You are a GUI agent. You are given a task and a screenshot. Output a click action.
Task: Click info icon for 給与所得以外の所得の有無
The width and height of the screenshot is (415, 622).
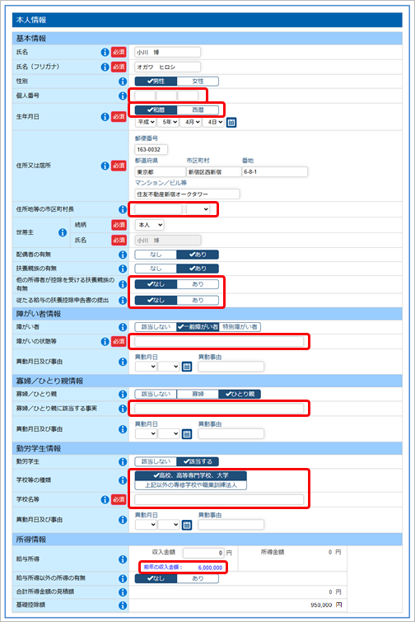(123, 578)
